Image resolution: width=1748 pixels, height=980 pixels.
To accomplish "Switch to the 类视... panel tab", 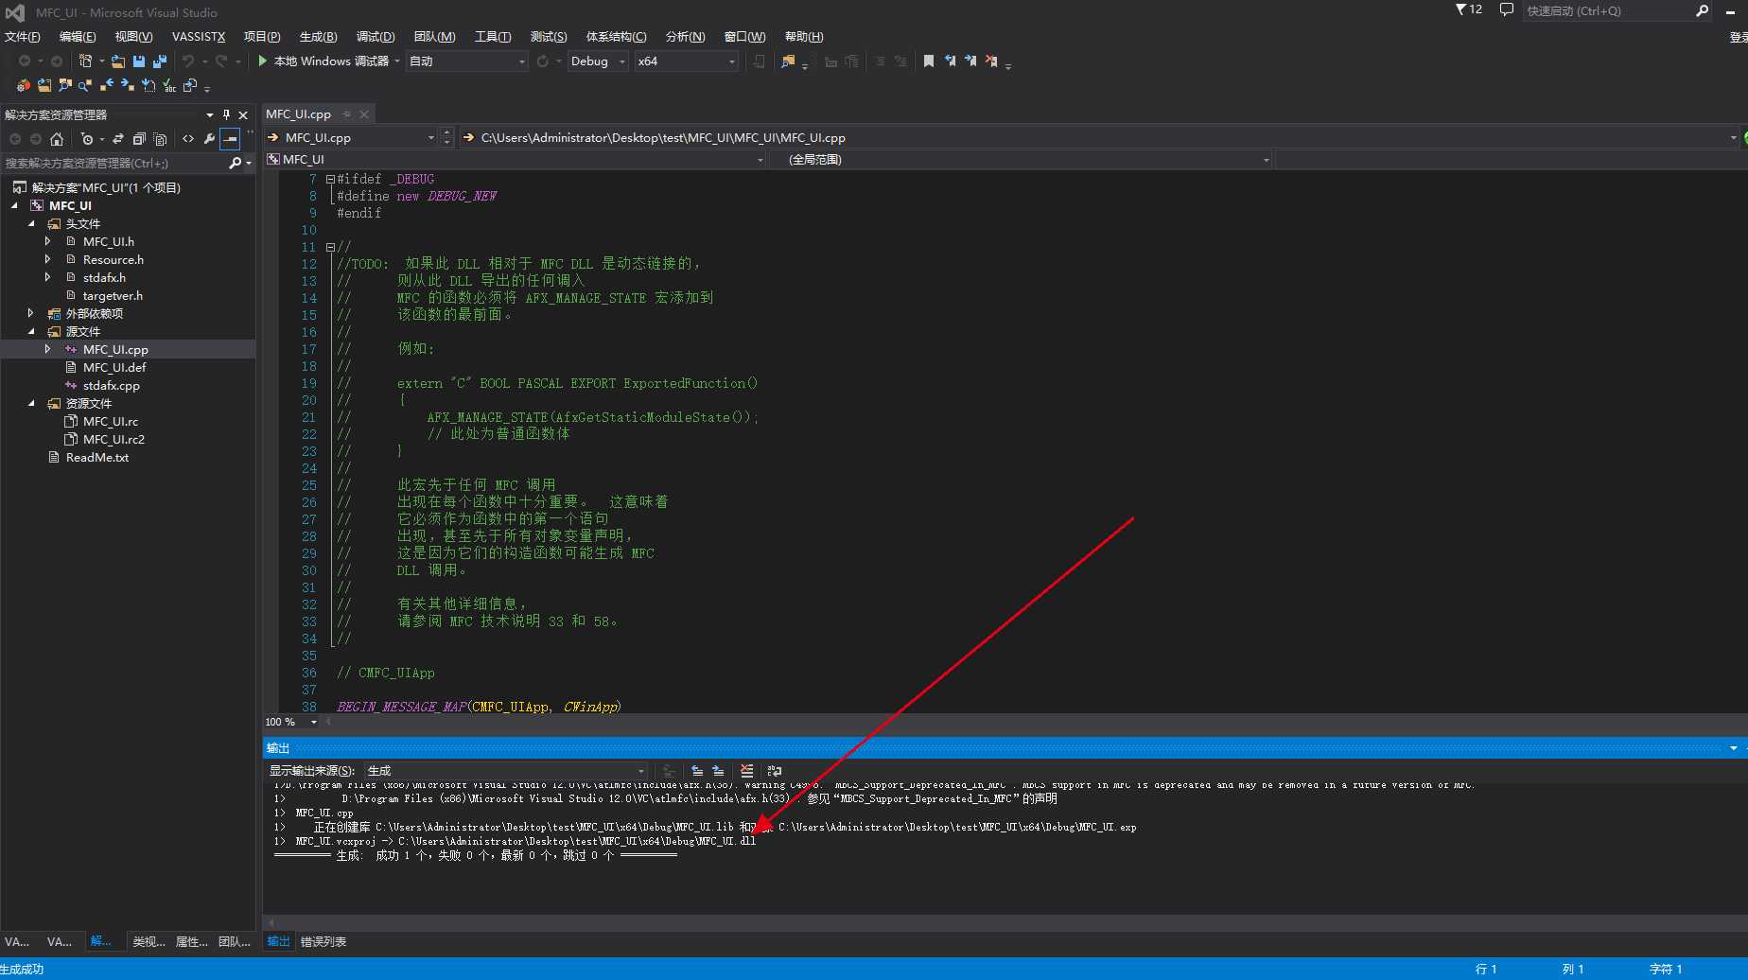I will [x=149, y=941].
